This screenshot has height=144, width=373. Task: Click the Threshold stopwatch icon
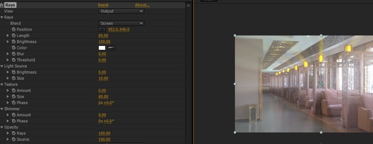click(x=14, y=60)
